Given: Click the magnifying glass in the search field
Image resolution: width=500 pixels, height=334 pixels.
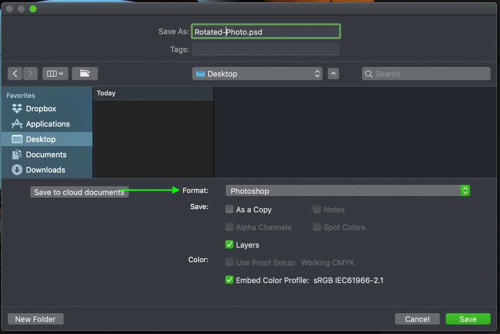Looking at the screenshot, I should click(369, 73).
